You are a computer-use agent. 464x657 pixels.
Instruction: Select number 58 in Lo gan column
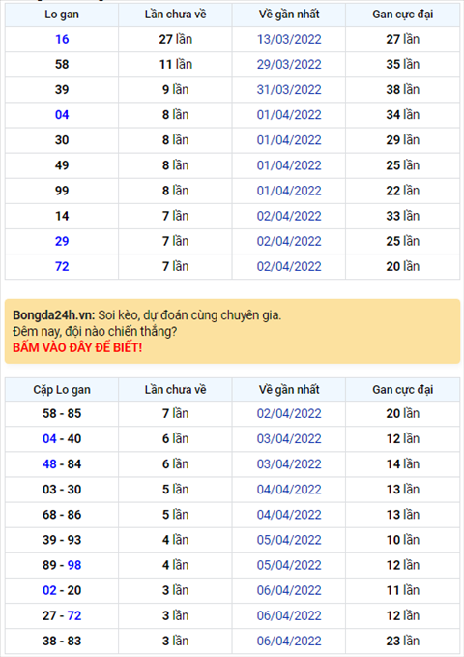(x=62, y=65)
